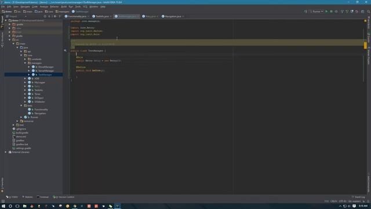Collapse the java folder in project tree
This screenshot has width=371, height=209.
(x=17, y=48)
